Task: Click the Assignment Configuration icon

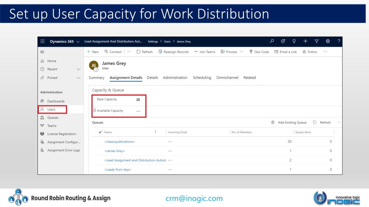Action: tap(43, 142)
